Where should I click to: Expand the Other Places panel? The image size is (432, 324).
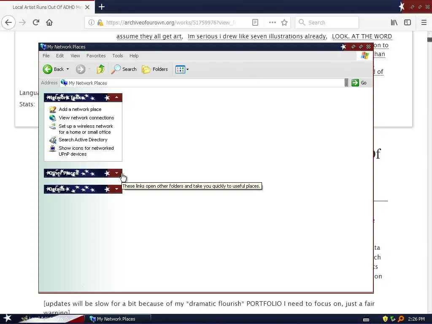116,173
